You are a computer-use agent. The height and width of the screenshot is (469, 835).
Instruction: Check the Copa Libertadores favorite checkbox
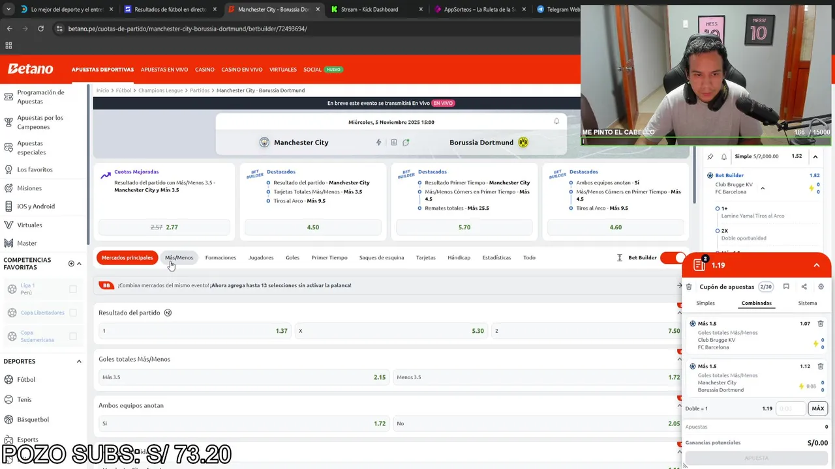pyautogui.click(x=73, y=313)
